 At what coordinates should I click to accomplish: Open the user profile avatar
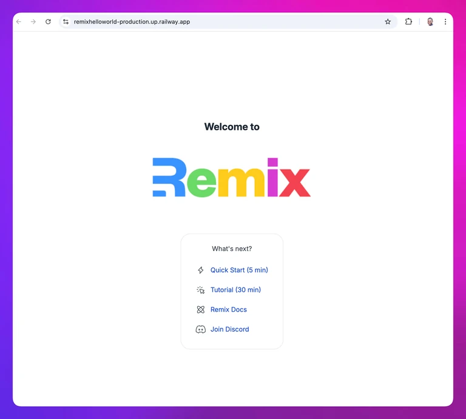pyautogui.click(x=430, y=22)
